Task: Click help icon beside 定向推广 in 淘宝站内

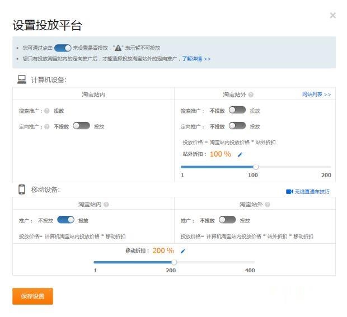Action: click(47, 127)
